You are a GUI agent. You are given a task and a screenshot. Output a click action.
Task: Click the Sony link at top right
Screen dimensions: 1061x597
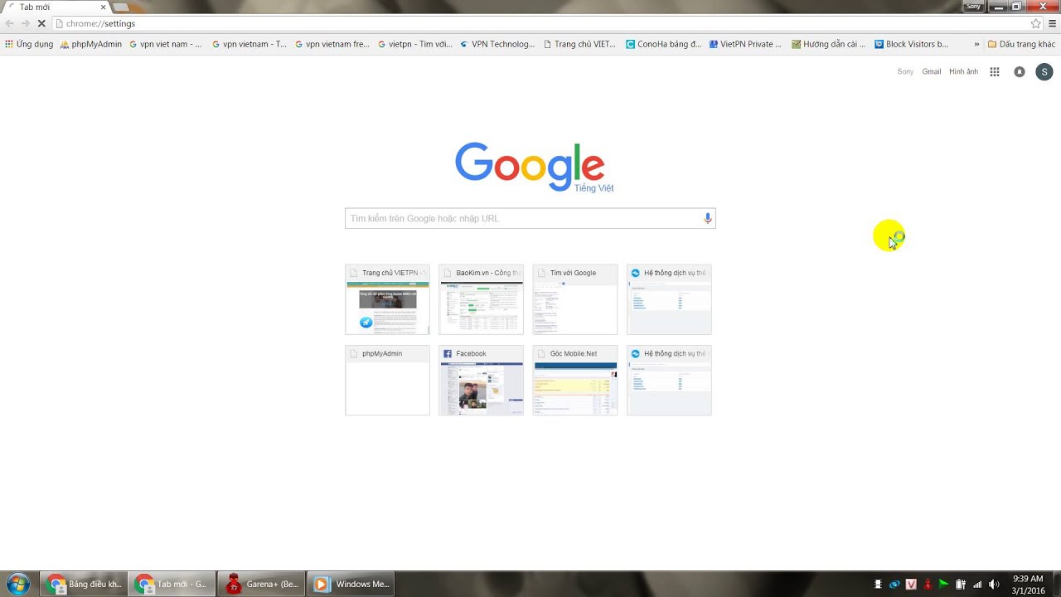[905, 72]
